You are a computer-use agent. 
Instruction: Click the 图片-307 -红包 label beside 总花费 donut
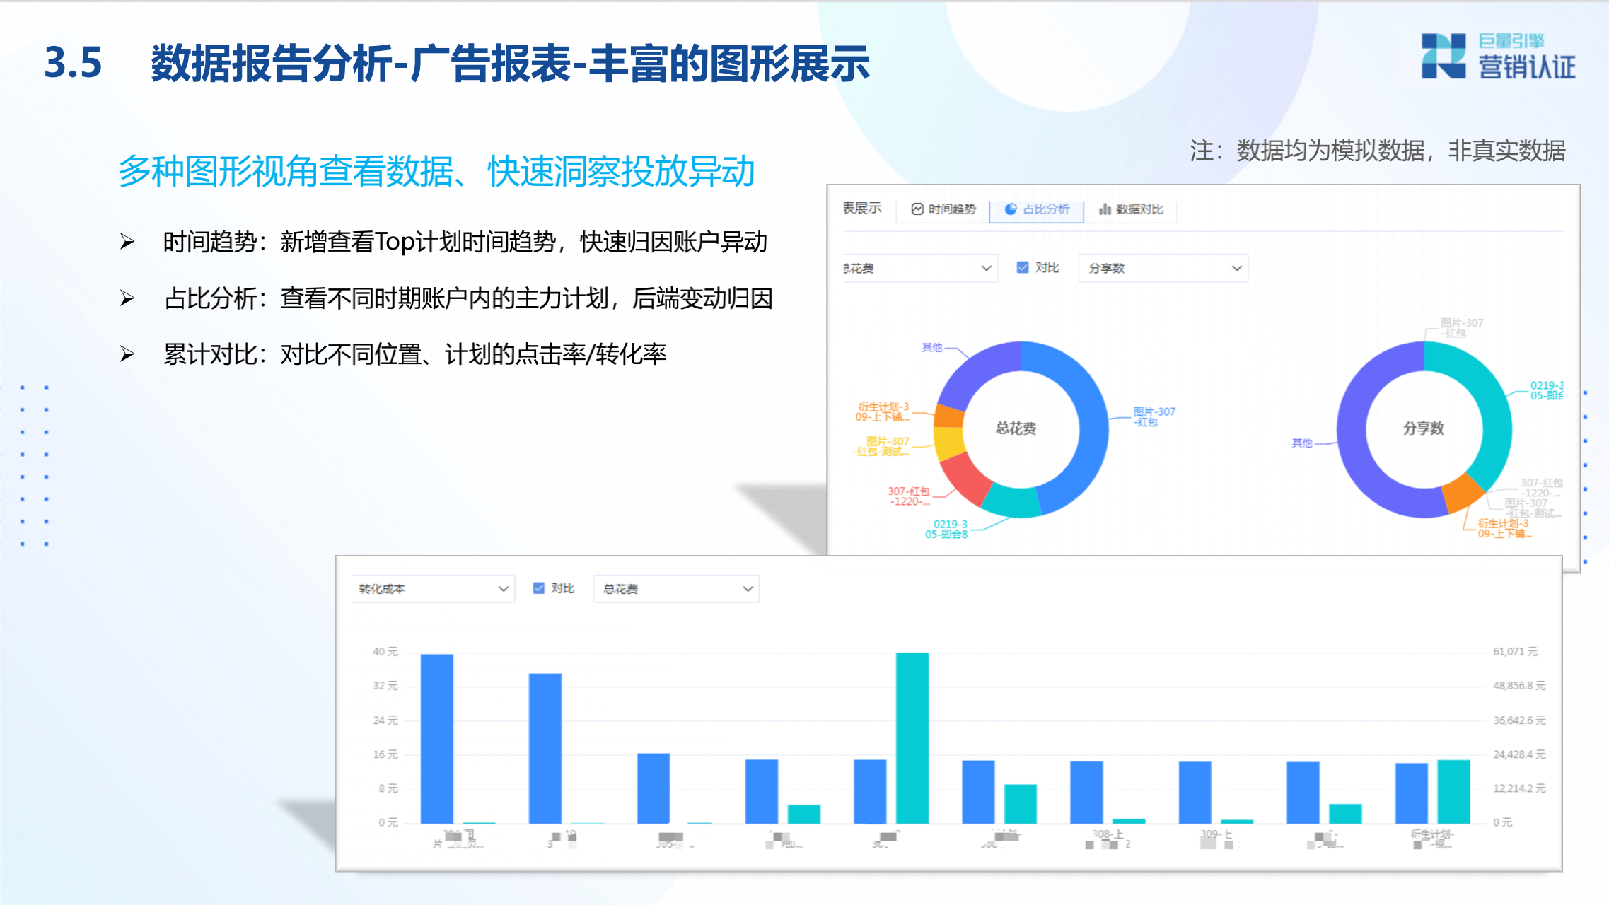pos(1154,416)
